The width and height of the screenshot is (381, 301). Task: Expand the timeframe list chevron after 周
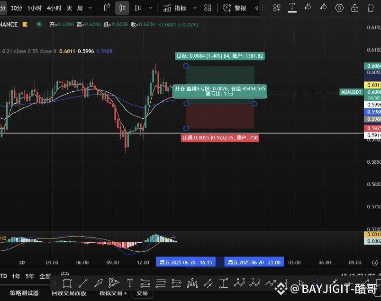click(90, 8)
